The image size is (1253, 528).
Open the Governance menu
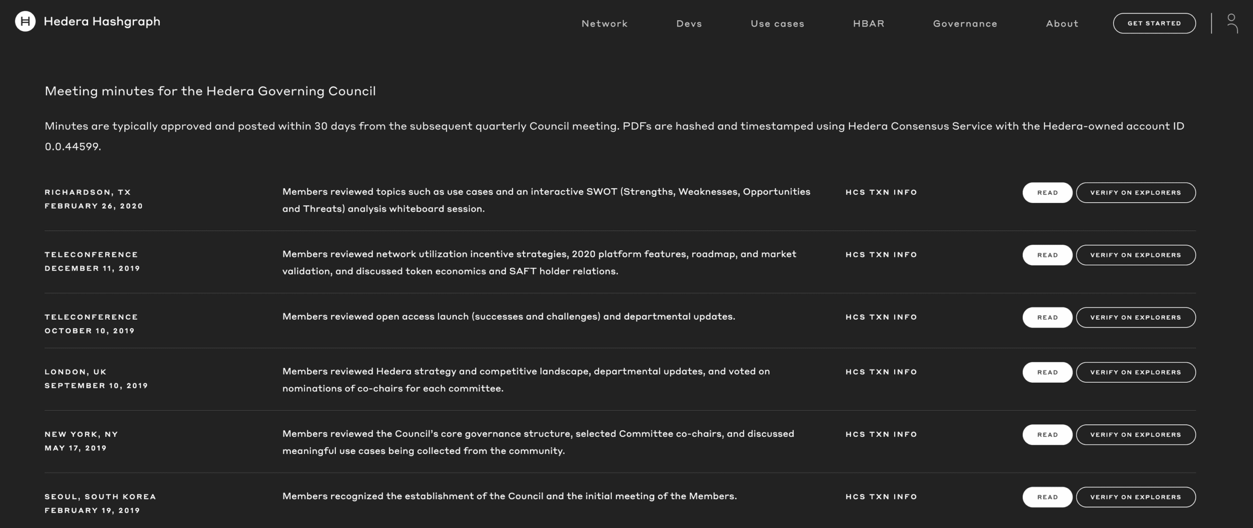[x=964, y=23]
